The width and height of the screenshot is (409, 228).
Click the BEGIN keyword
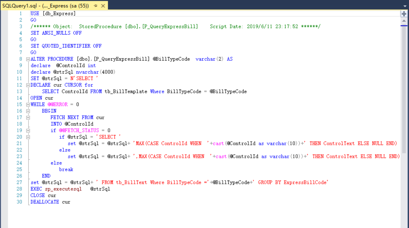[49, 111]
